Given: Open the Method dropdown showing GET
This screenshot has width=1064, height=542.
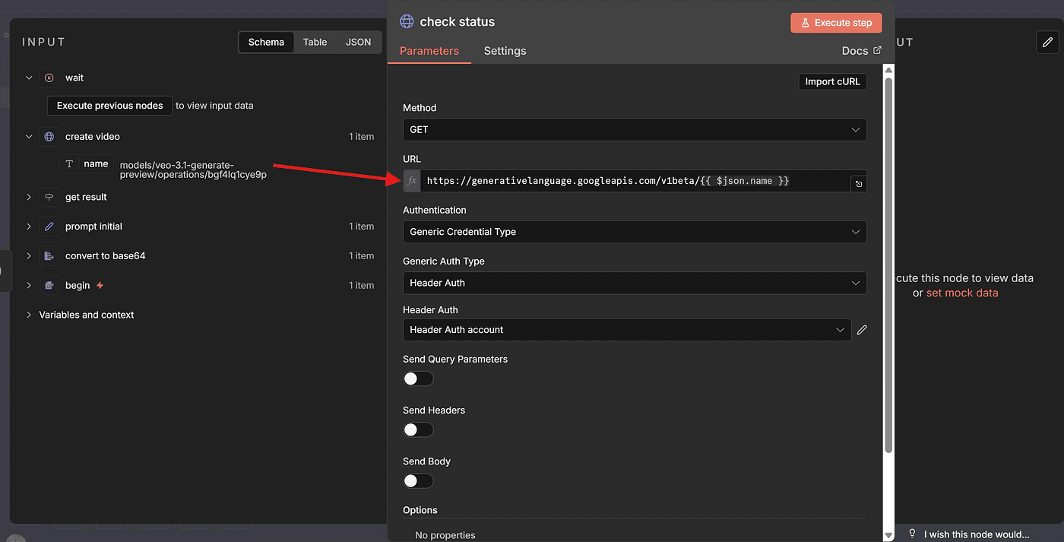Looking at the screenshot, I should pos(634,130).
